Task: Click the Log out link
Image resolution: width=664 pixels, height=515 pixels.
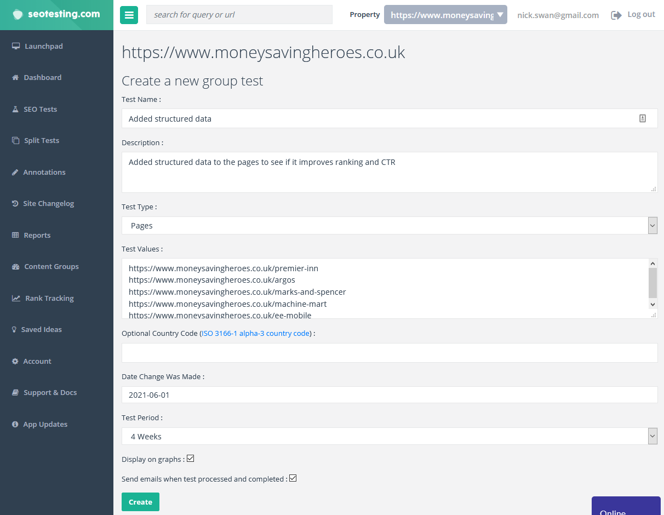Action: [x=641, y=15]
